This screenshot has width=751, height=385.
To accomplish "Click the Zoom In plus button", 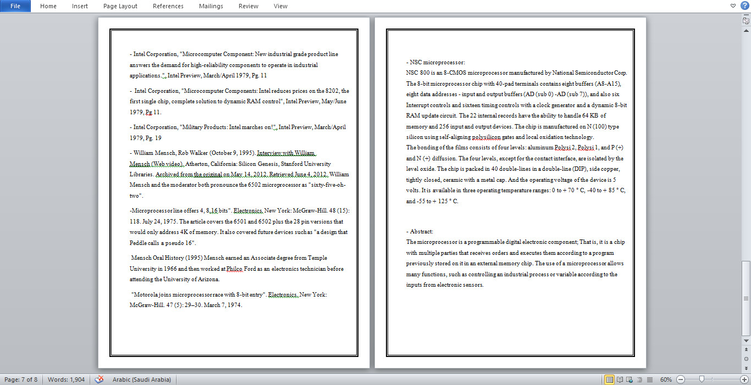I will coord(744,380).
